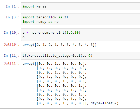Viewport: 140px width, 110px height.
Task: Select the In [10] prompt label
Action: (12, 33)
